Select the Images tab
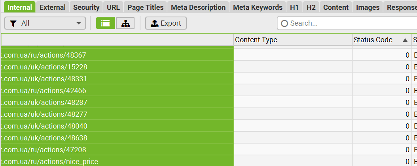Screen dimensions: 417x166 tap(368, 7)
